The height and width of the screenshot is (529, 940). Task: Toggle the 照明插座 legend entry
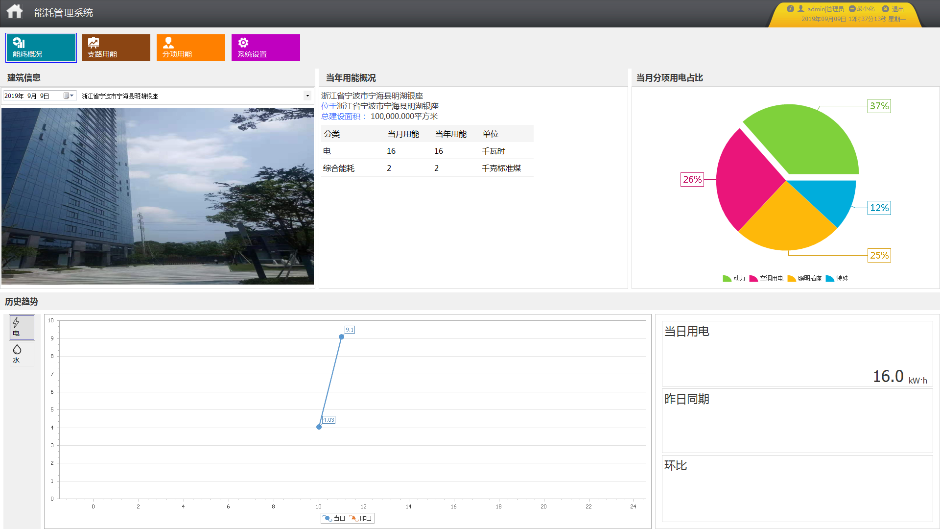(x=804, y=279)
